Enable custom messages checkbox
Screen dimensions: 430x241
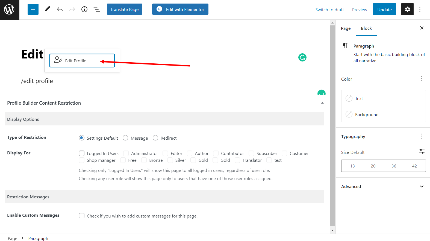(x=82, y=216)
